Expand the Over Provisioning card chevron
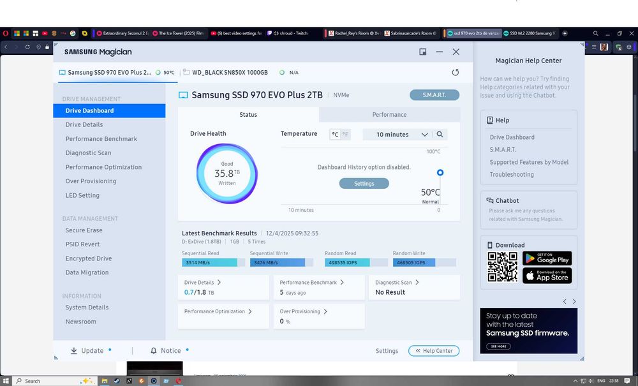 325,311
